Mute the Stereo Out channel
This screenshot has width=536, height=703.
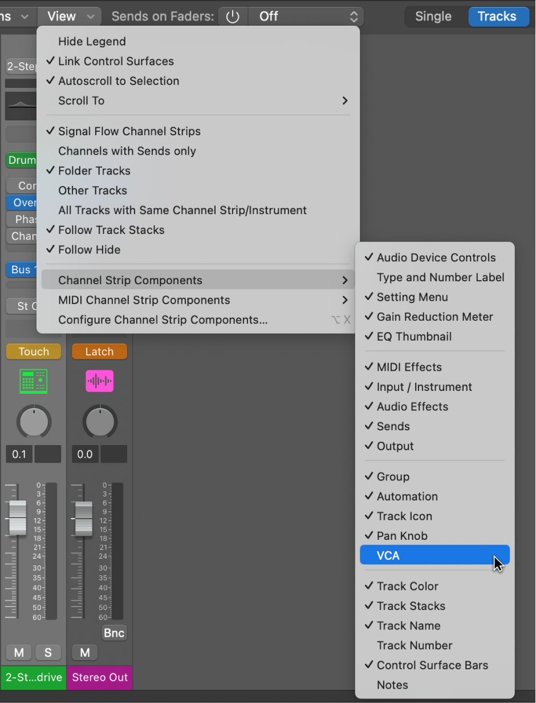(x=84, y=652)
